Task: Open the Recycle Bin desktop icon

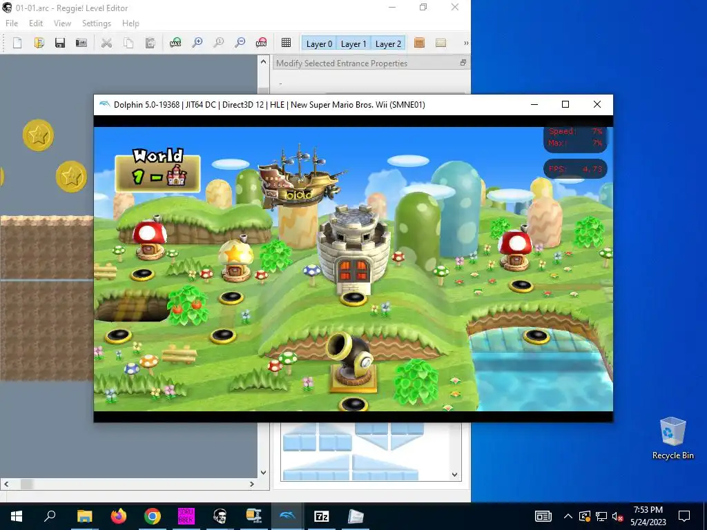Action: 672,438
